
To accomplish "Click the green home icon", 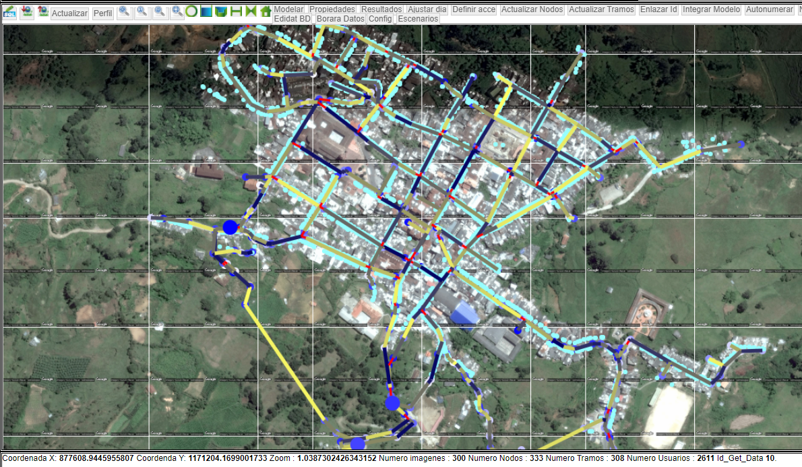I will pyautogui.click(x=266, y=11).
